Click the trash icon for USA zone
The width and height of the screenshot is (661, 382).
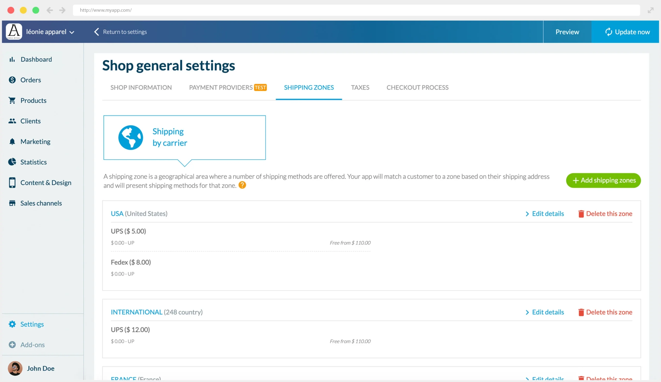tap(581, 214)
